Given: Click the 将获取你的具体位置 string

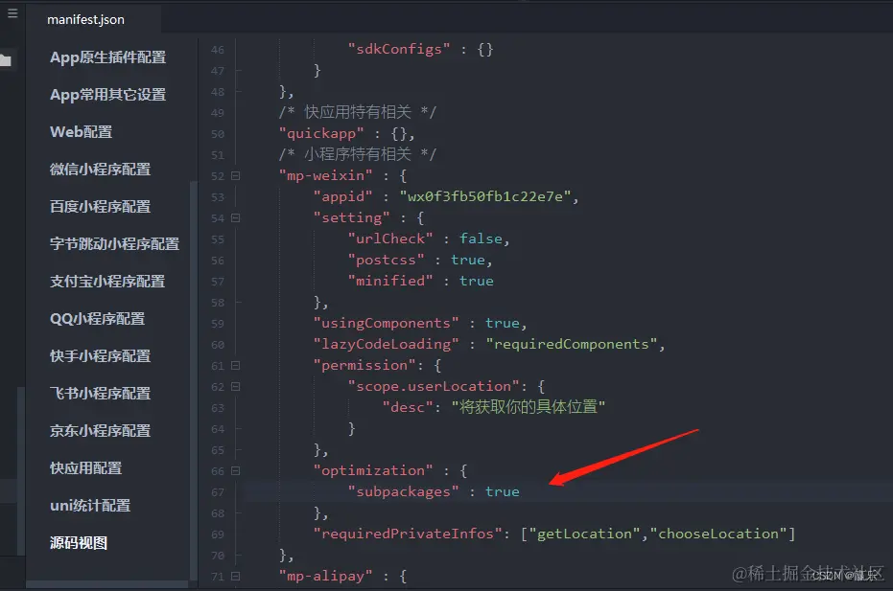Looking at the screenshot, I should coord(528,407).
